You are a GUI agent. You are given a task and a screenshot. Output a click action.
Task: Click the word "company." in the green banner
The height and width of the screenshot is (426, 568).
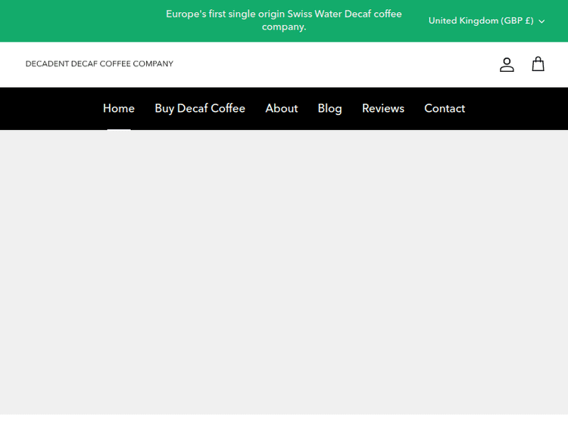(284, 27)
